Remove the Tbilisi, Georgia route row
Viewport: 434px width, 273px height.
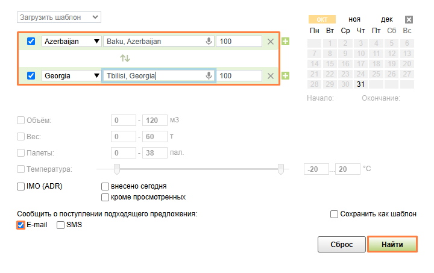[x=271, y=76]
